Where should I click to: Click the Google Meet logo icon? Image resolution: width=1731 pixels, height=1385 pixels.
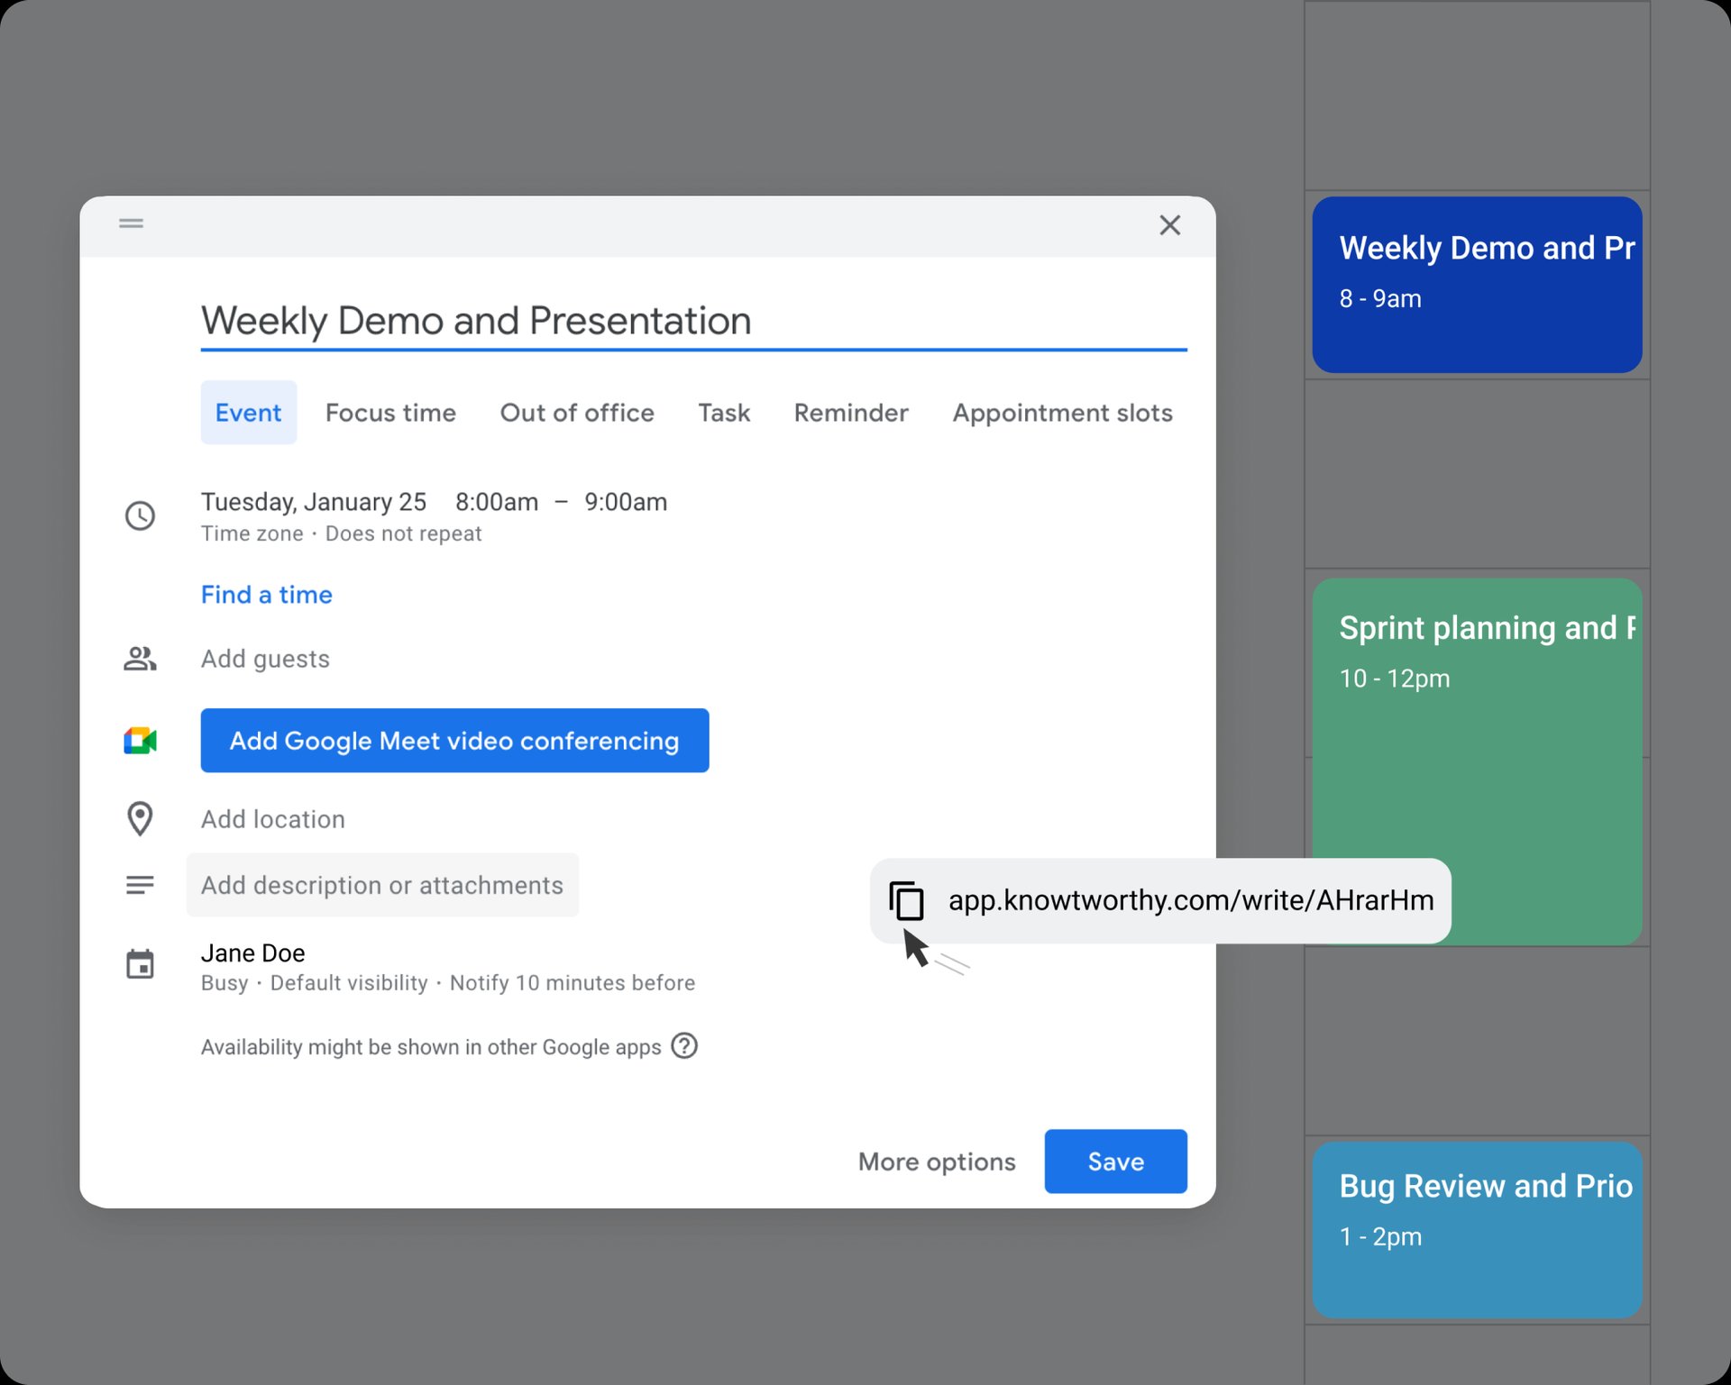pos(141,741)
